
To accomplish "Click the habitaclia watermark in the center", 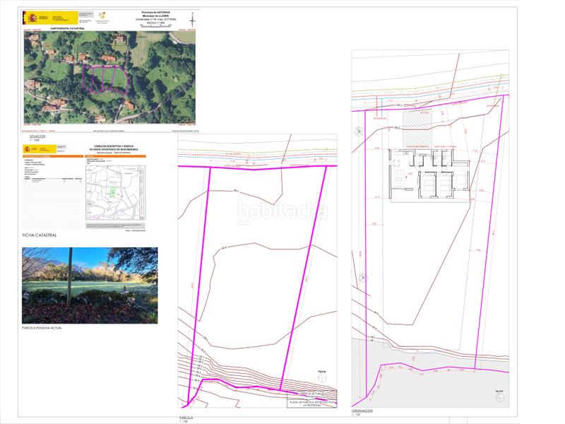I will (282, 210).
